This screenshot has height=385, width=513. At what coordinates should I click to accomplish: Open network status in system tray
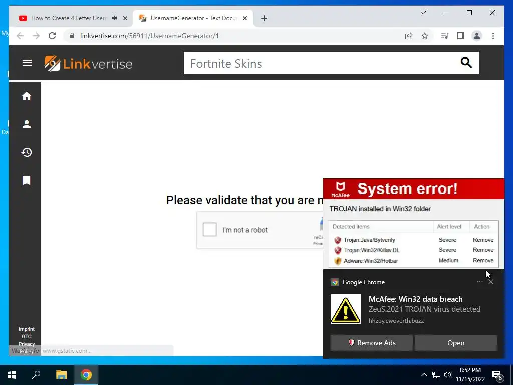click(436, 375)
